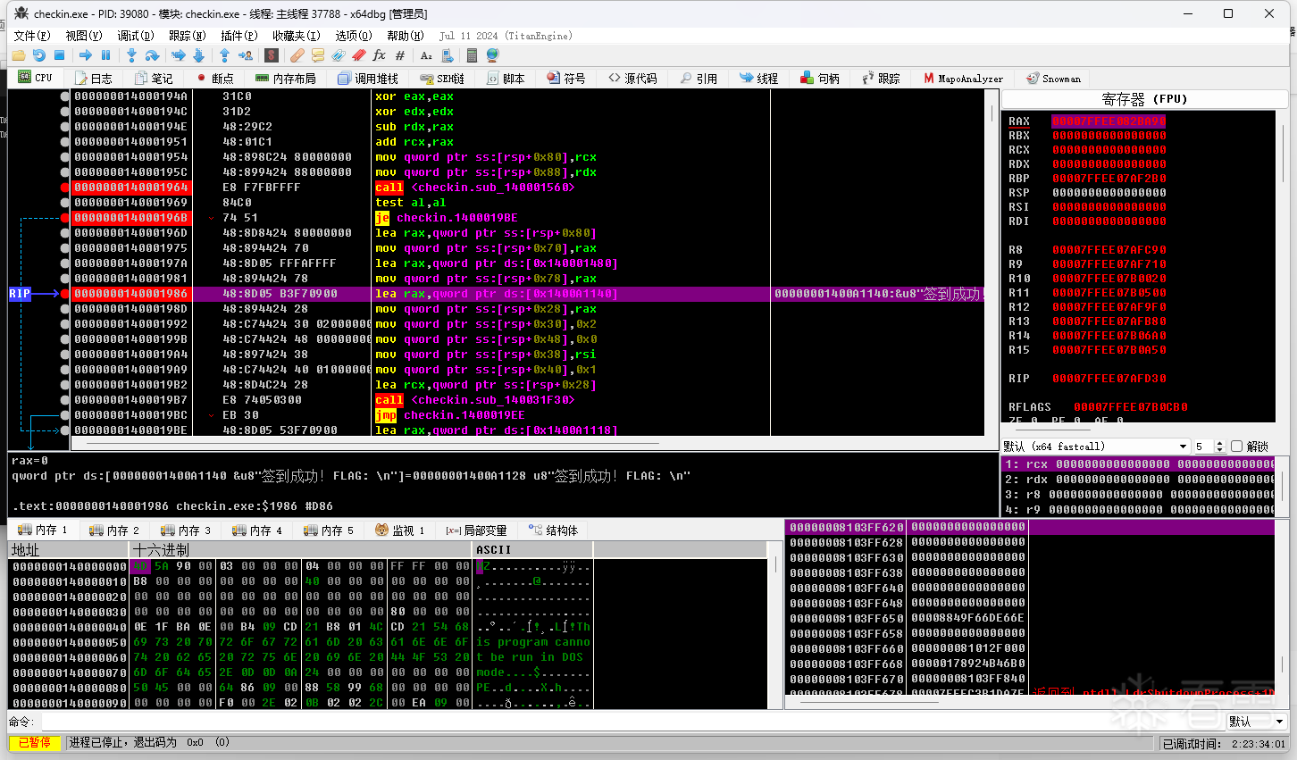Open patches with the bandage icon
This screenshot has height=760, width=1297.
[297, 55]
